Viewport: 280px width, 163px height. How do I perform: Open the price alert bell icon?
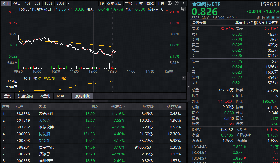point(272,17)
